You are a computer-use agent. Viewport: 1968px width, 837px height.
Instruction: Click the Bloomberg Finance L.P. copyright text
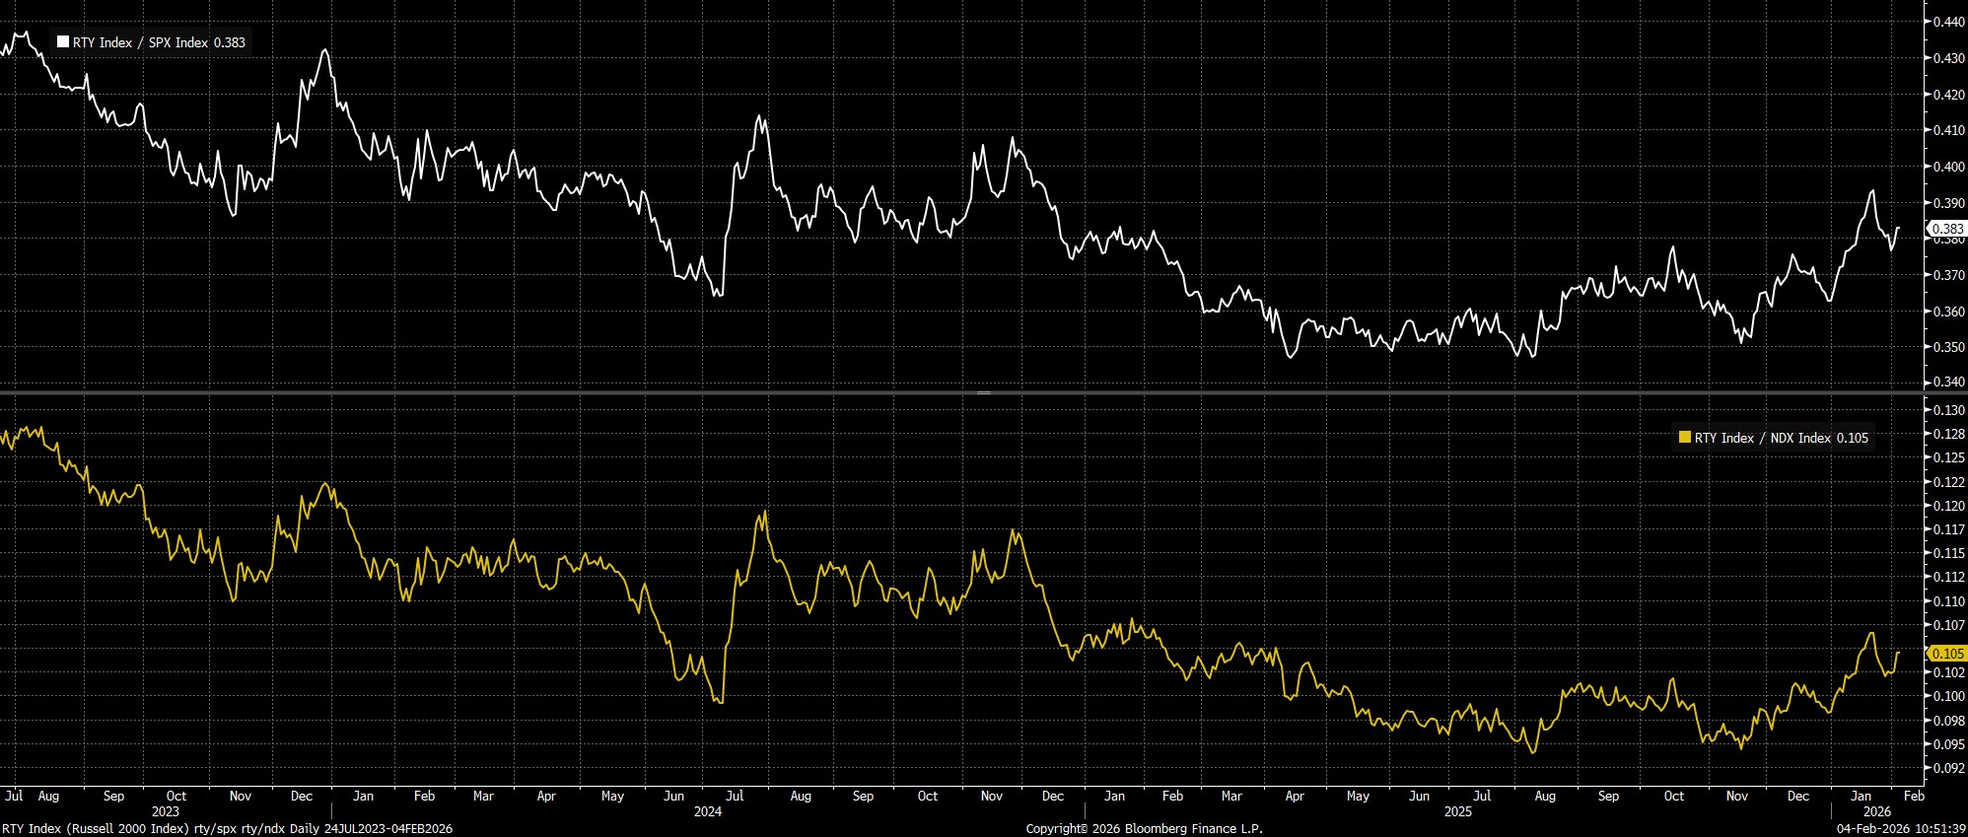pyautogui.click(x=1144, y=829)
